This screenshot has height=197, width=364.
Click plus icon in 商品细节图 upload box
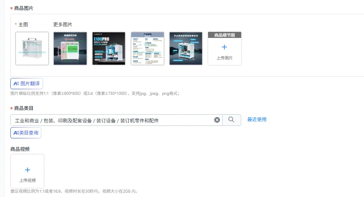(x=224, y=47)
